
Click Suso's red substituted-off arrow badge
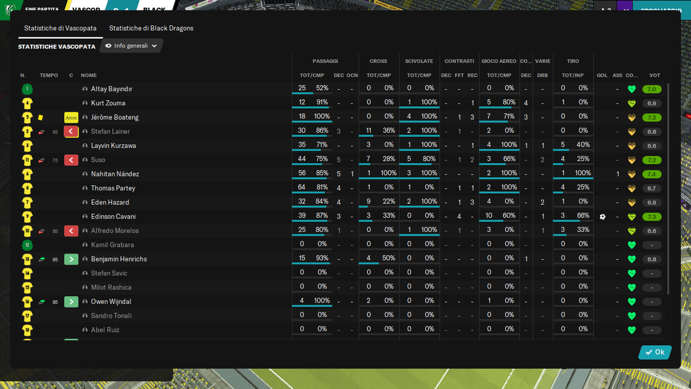point(71,160)
